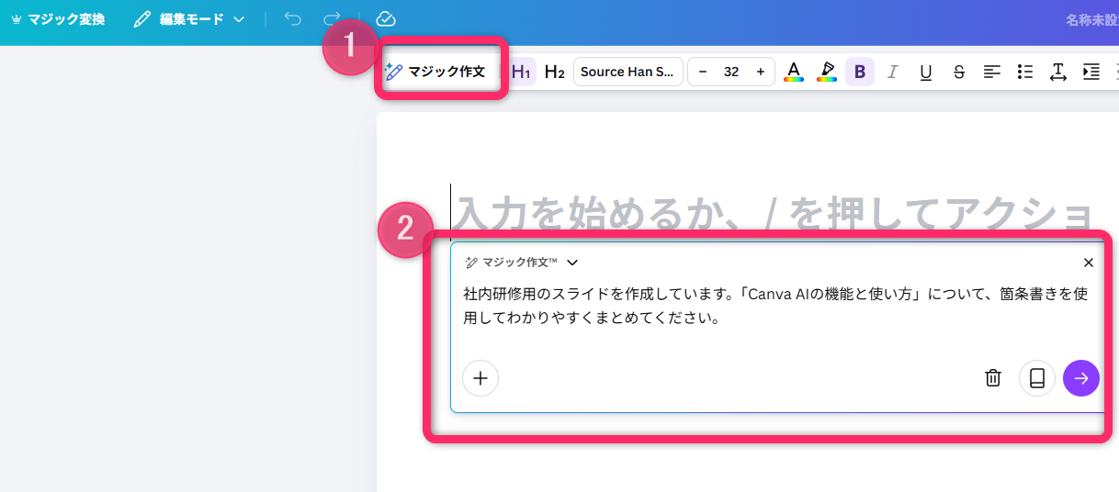The height and width of the screenshot is (492, 1119).
Task: Increase font size with plus button
Action: pos(760,72)
